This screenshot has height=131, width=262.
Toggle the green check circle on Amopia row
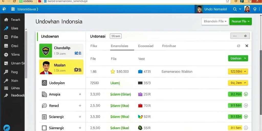246,94
